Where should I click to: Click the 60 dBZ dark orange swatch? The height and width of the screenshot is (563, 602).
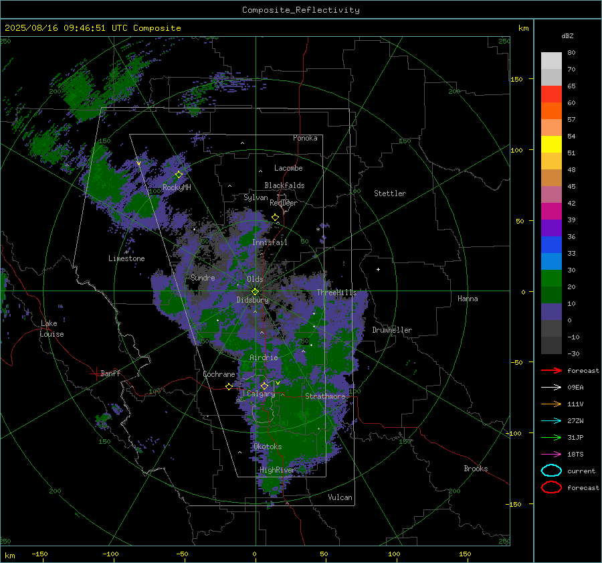tap(551, 110)
